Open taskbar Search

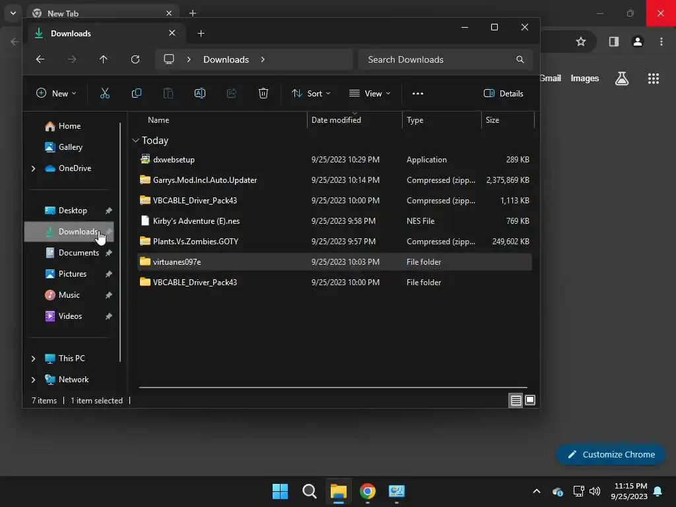point(310,491)
